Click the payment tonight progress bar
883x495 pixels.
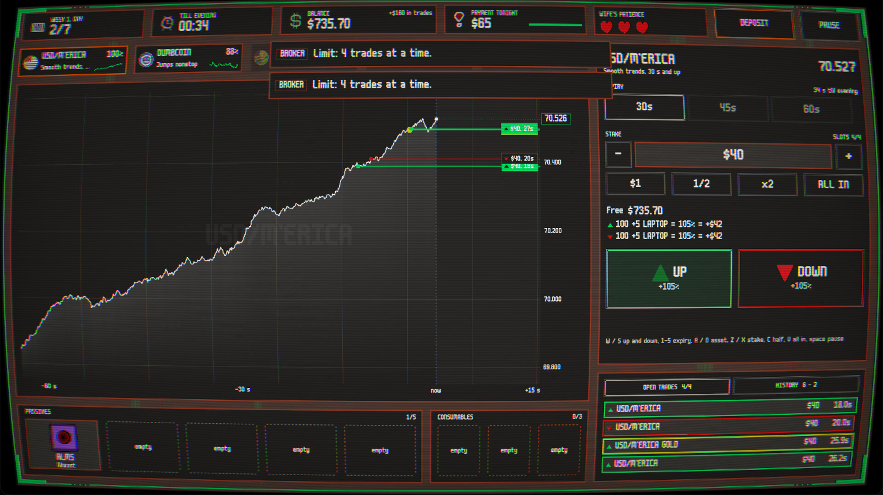point(555,25)
